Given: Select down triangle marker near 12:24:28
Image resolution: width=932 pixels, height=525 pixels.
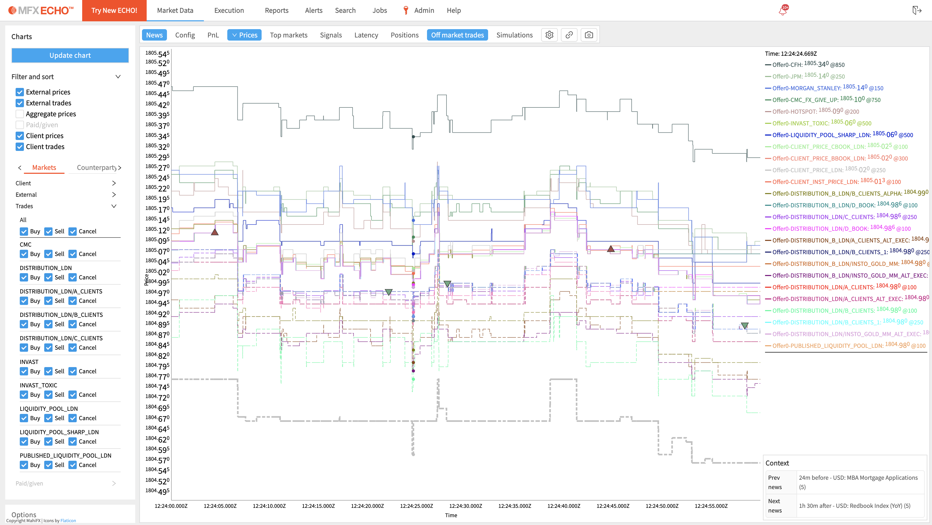Looking at the screenshot, I should click(x=447, y=284).
